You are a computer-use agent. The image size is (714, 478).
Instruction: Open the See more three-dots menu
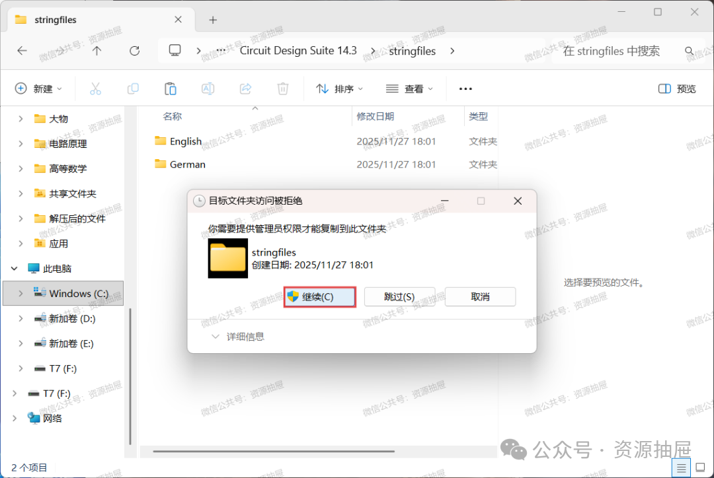click(465, 88)
